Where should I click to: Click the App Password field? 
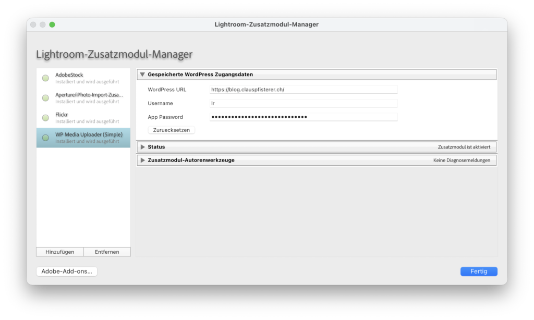tap(303, 117)
